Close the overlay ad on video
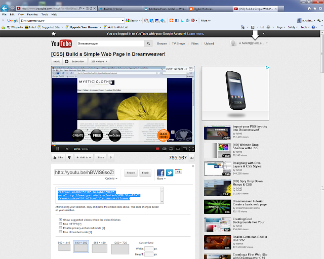The width and height of the screenshot is (324, 259). pyautogui.click(x=173, y=132)
